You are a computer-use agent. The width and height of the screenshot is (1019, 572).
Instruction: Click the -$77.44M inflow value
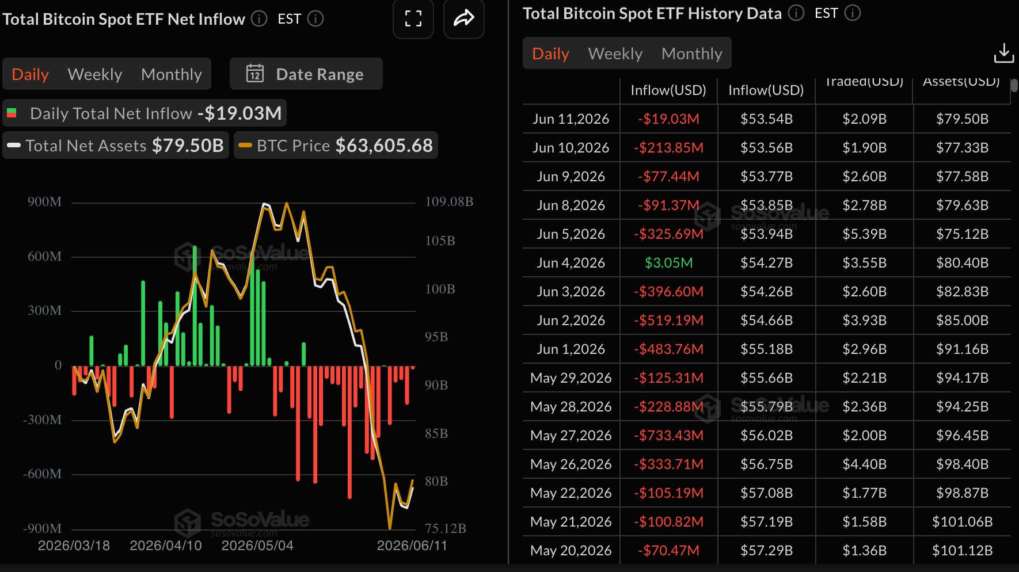click(x=669, y=177)
